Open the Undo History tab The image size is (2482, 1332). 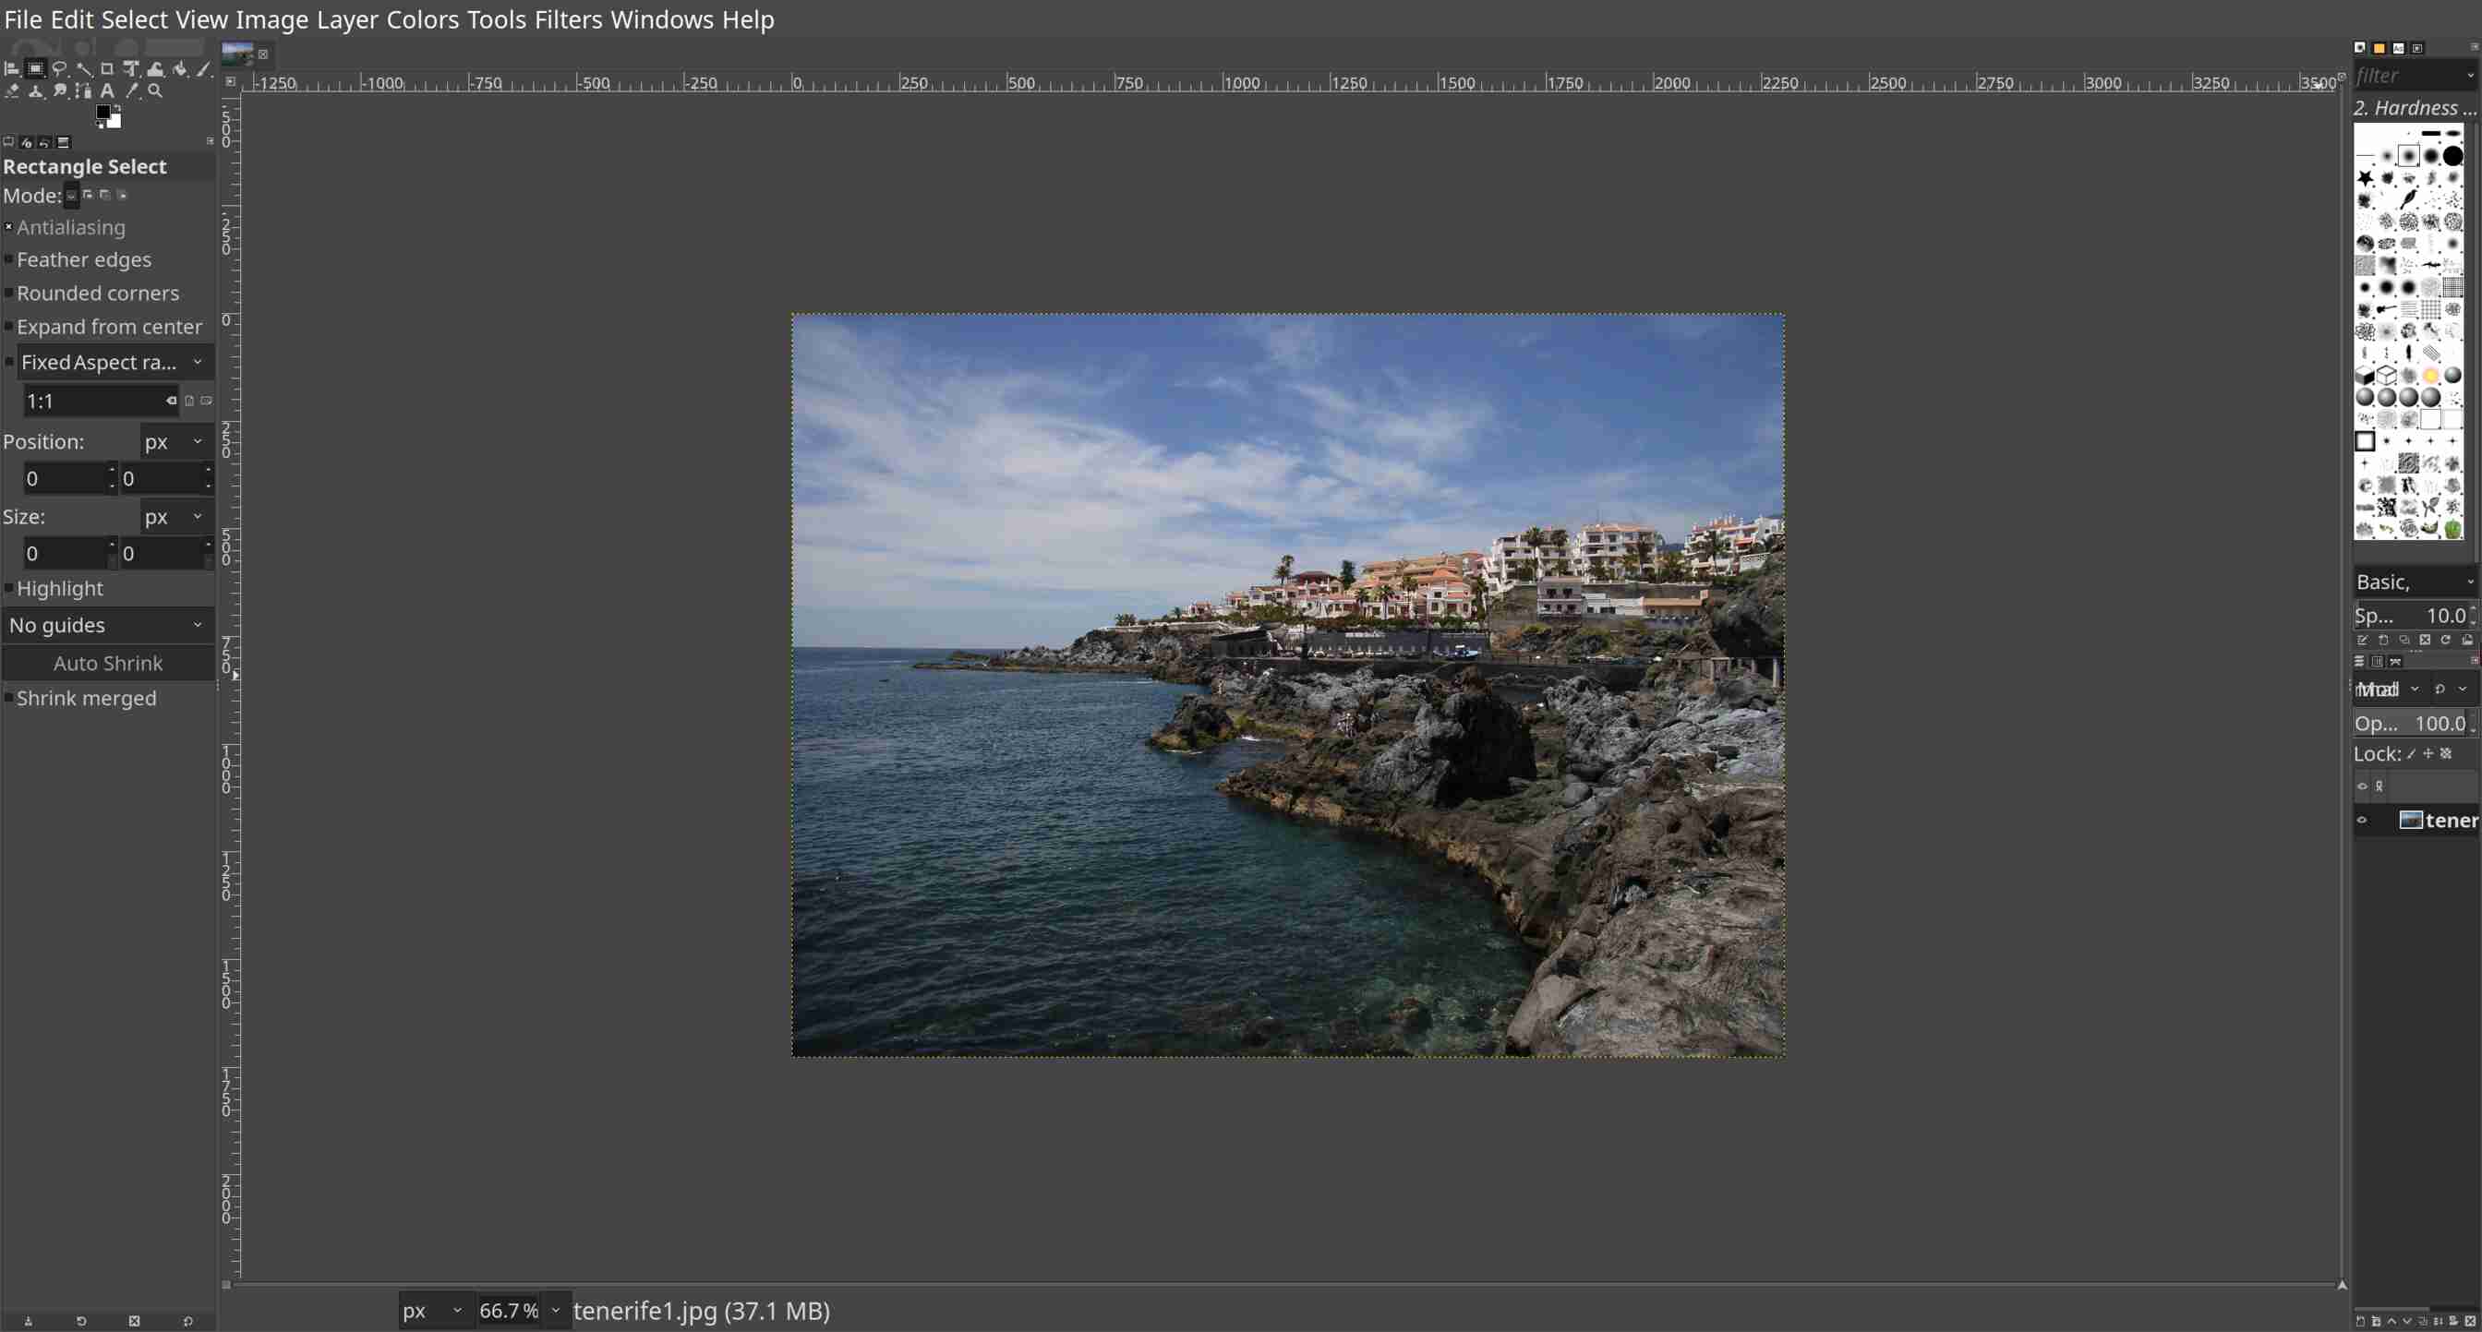coord(45,142)
